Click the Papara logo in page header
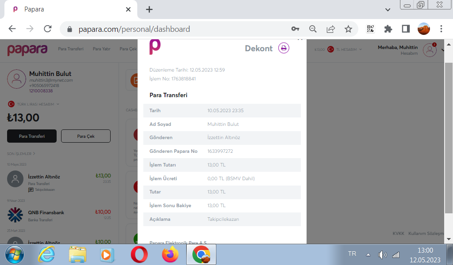Image resolution: width=453 pixels, height=265 pixels. point(27,49)
